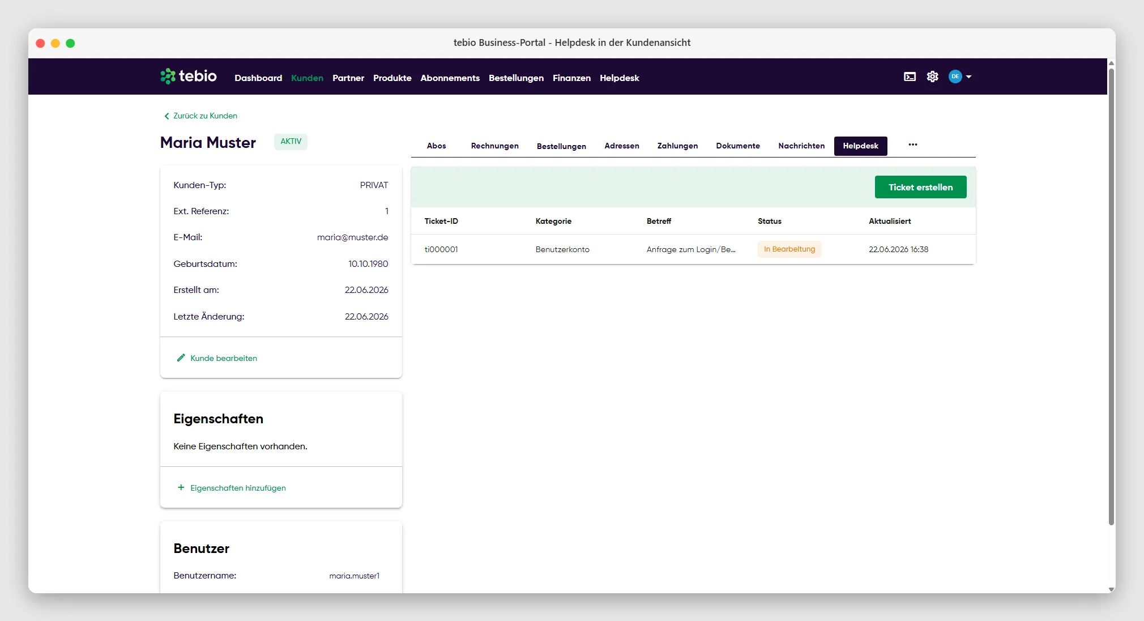This screenshot has height=621, width=1144.
Task: Click the Anfrage zum Login subject
Action: click(691, 249)
